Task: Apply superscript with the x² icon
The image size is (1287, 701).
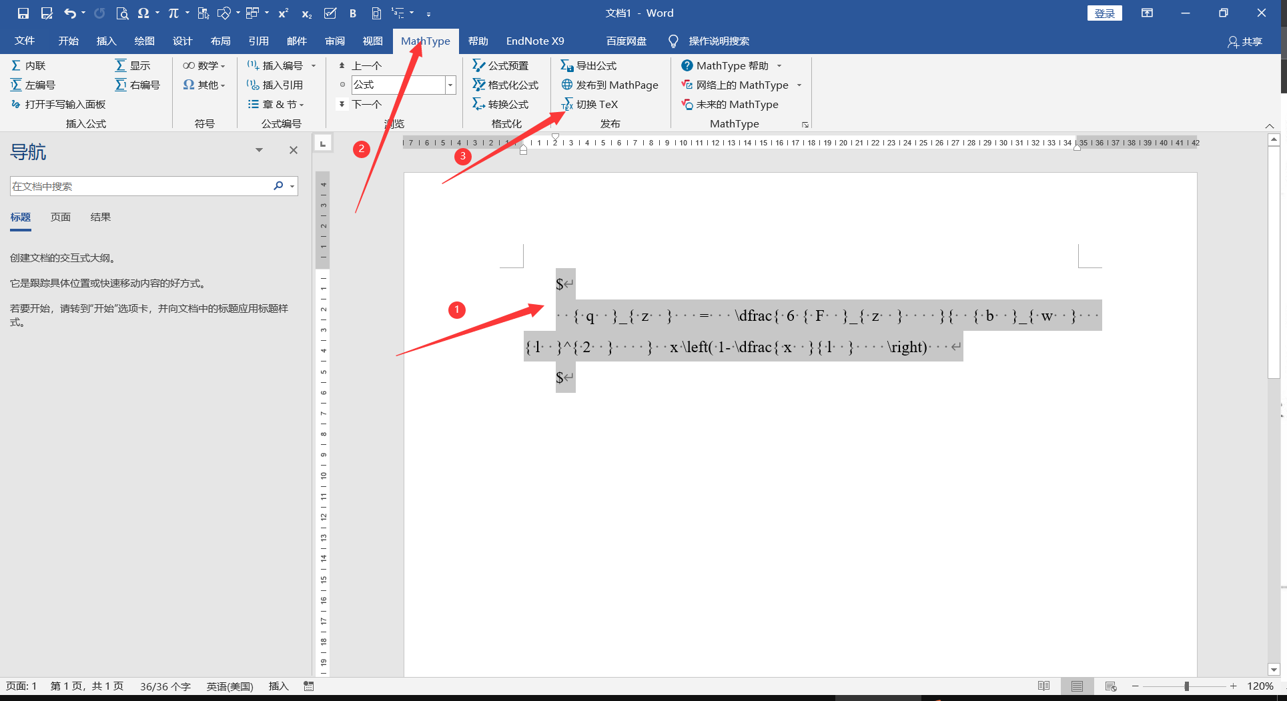Action: click(284, 13)
